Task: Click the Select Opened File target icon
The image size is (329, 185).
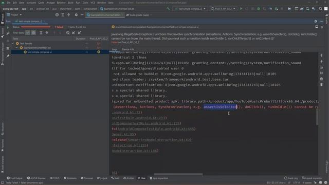Action: [57, 15]
